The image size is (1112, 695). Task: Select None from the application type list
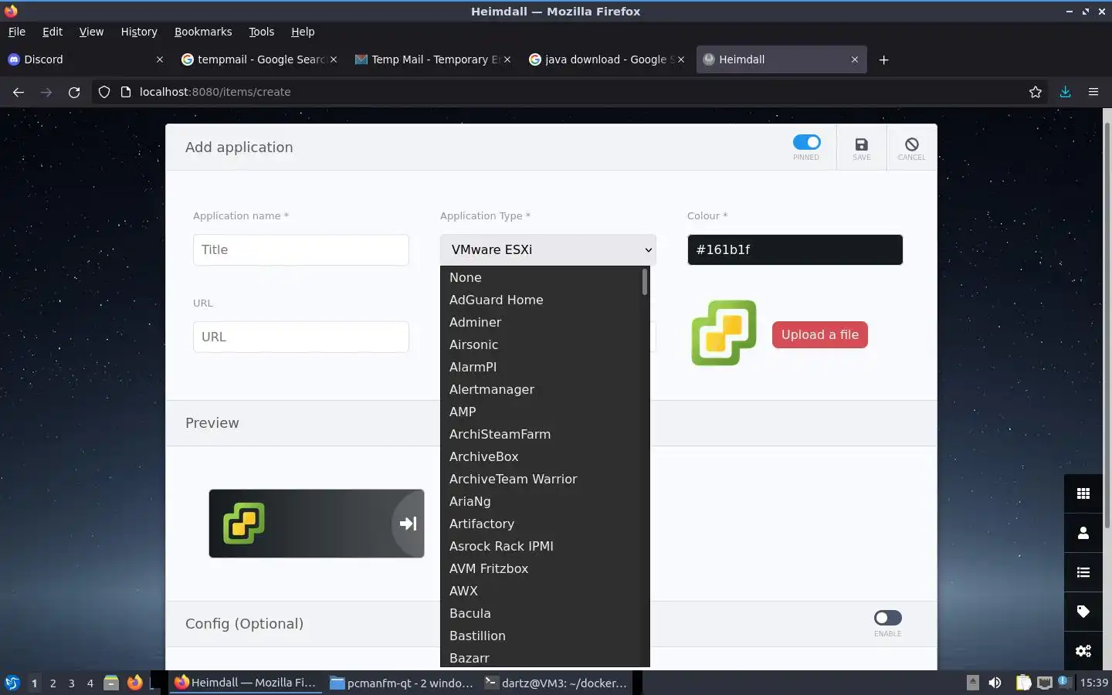pos(541,277)
